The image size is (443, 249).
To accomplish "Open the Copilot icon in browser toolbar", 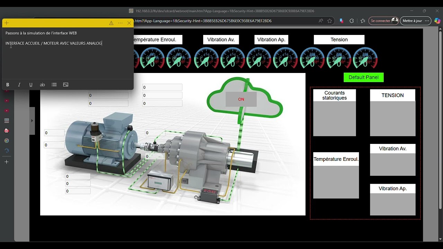I will (437, 21).
